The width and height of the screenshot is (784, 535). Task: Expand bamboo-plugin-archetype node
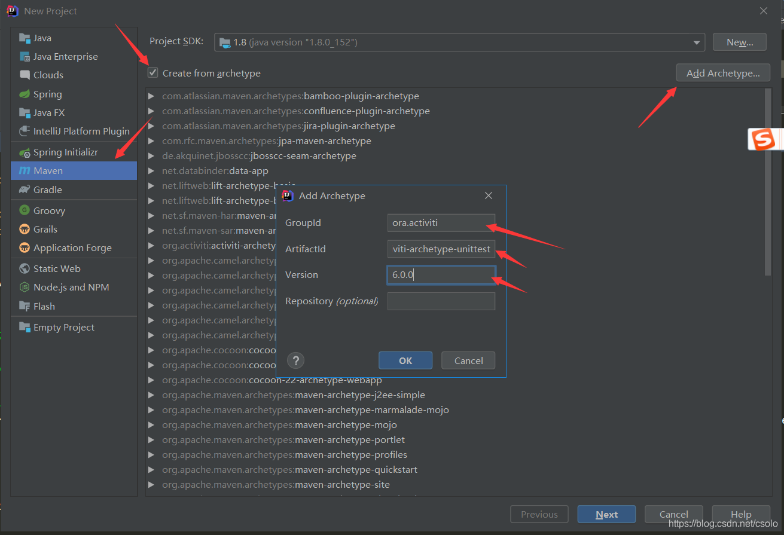151,96
